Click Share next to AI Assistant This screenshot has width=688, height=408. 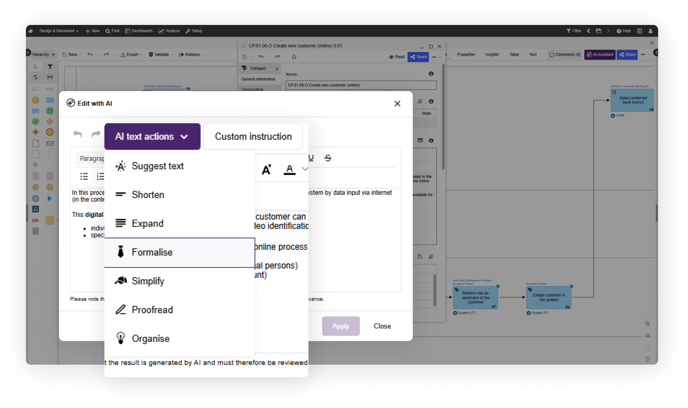point(627,55)
